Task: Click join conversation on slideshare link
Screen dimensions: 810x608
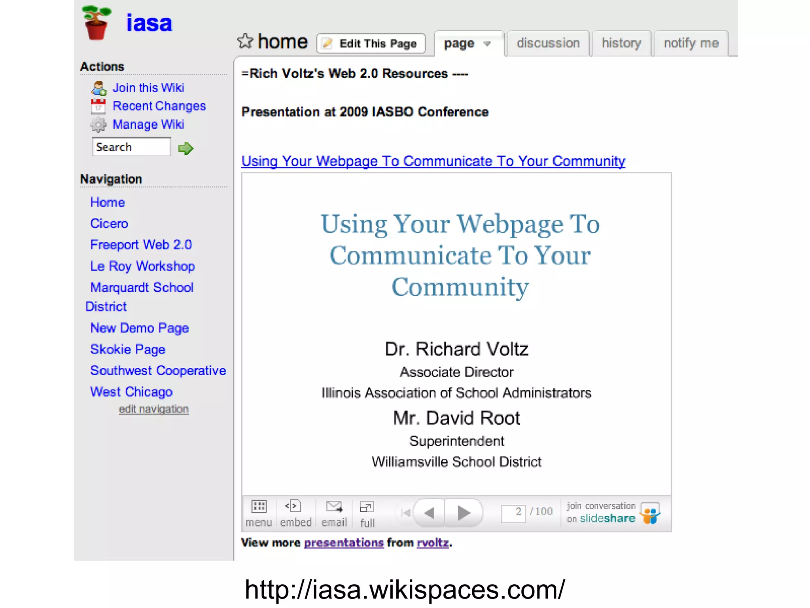Action: pyautogui.click(x=601, y=513)
